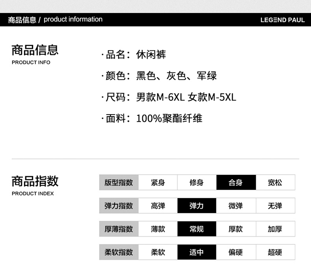
Task: Click the 版型指数 row label
Action: (119, 183)
